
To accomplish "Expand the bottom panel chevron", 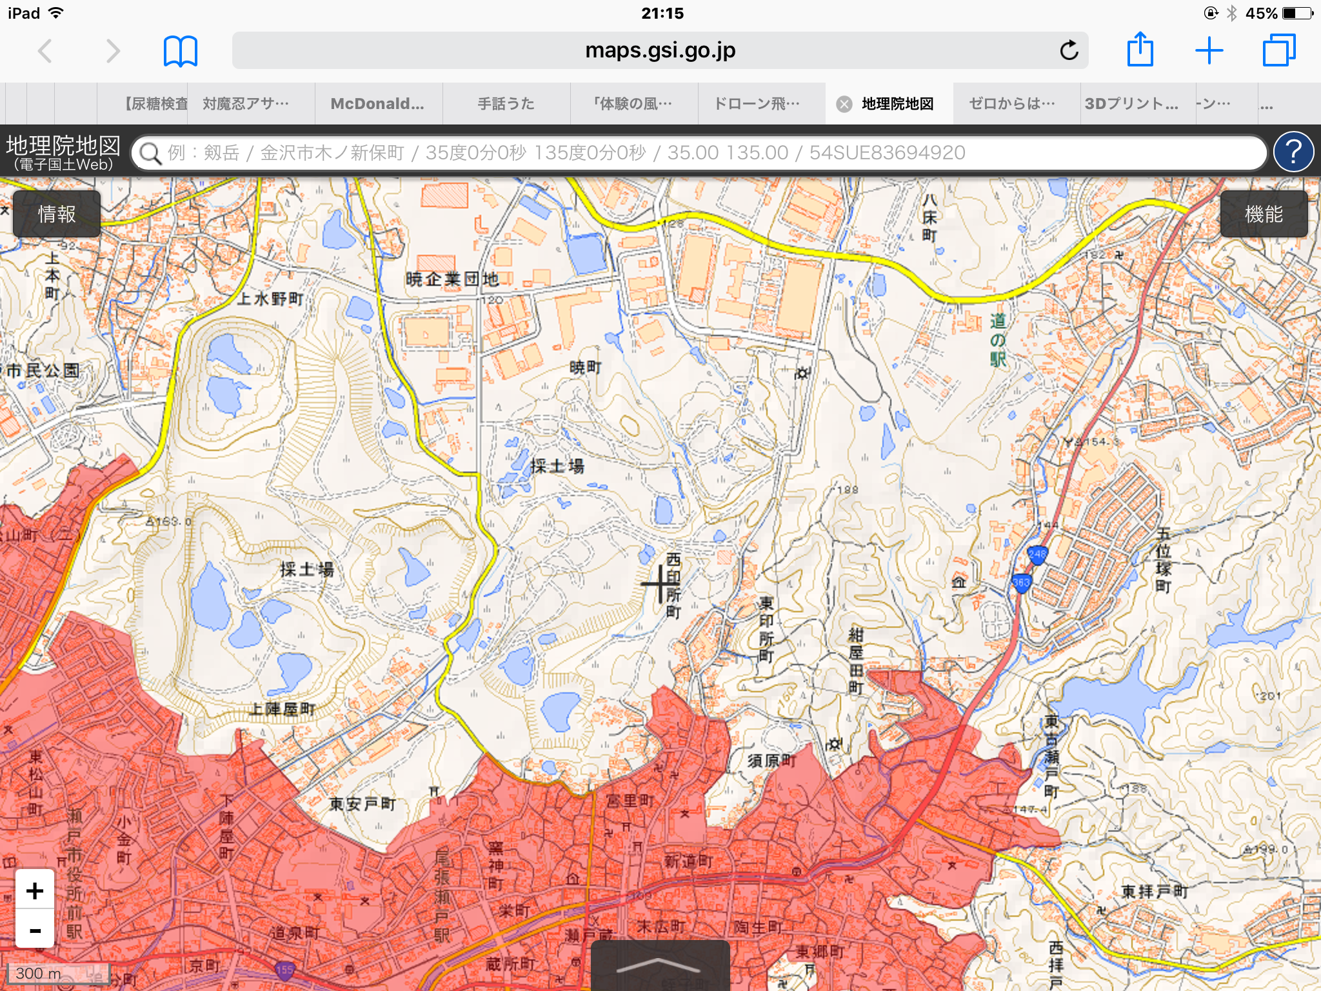I will 659,966.
